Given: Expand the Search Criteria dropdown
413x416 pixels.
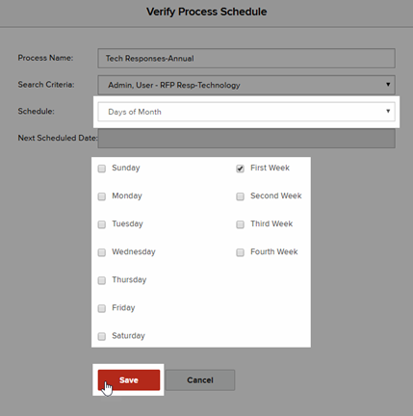Looking at the screenshot, I should coord(246,85).
